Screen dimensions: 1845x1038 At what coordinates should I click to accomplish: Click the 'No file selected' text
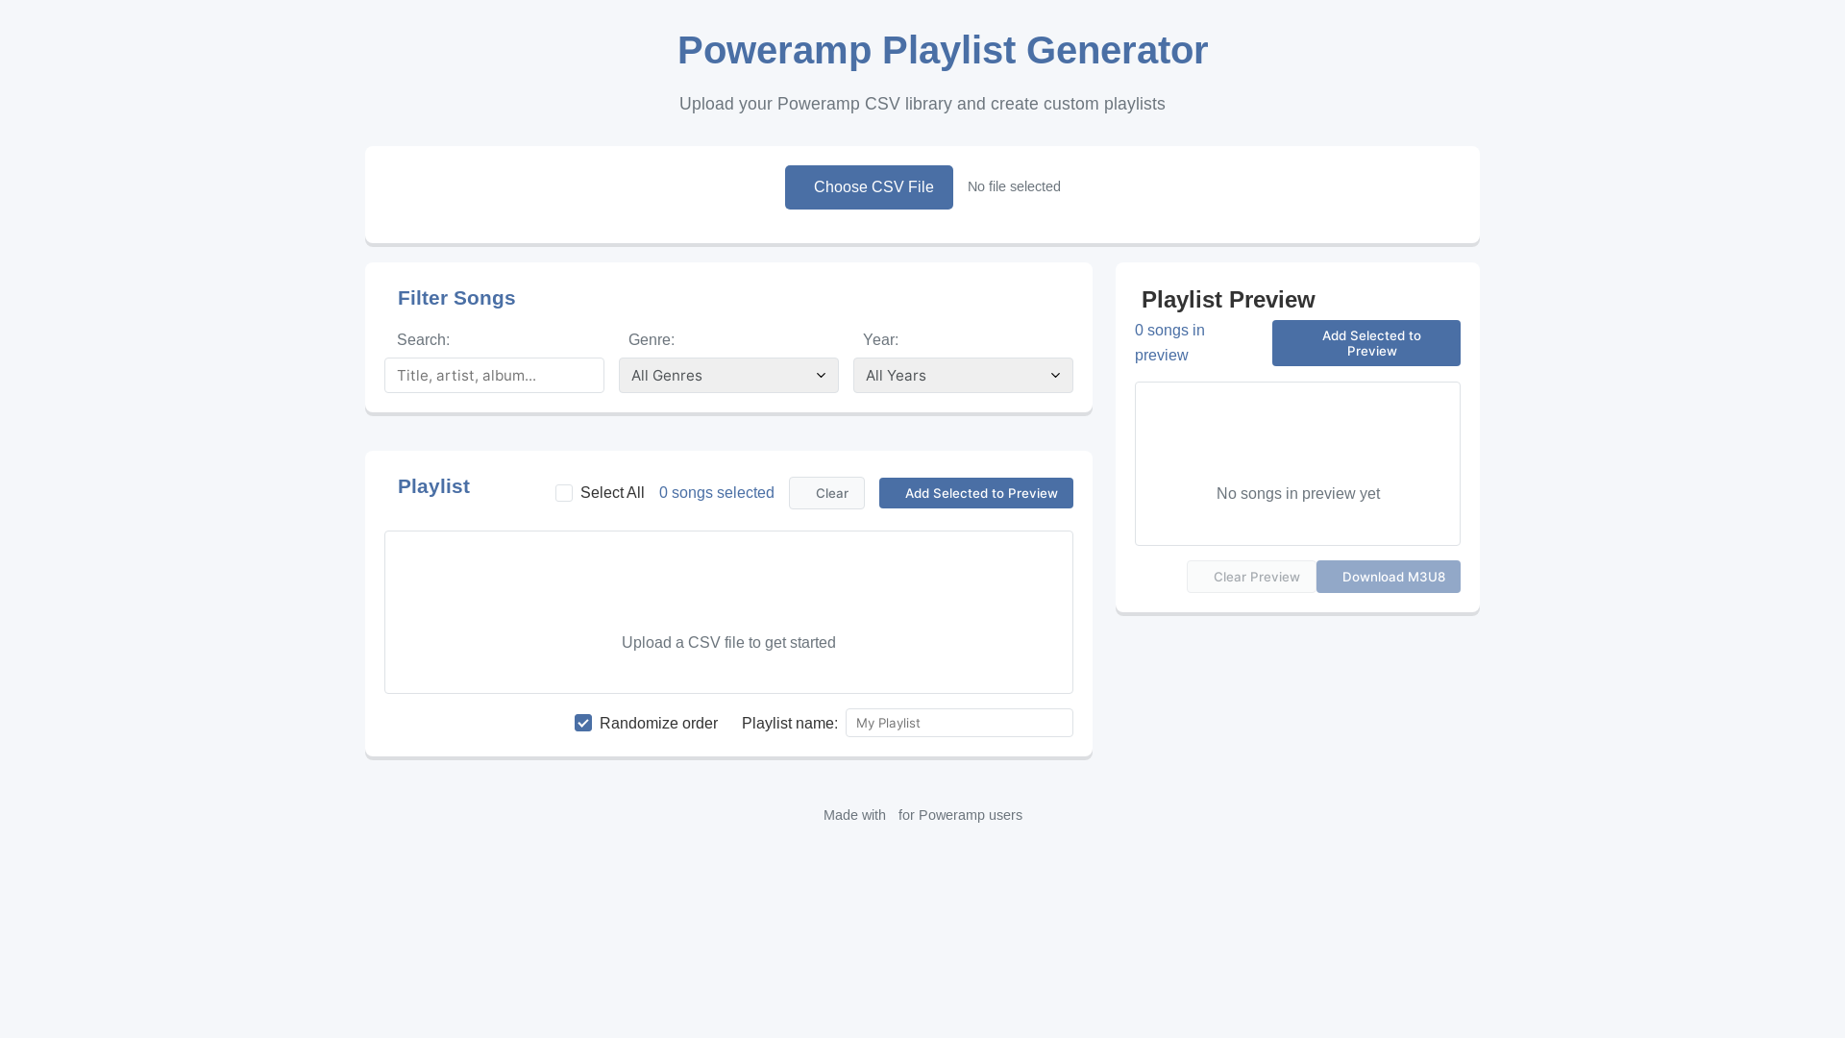1014,186
